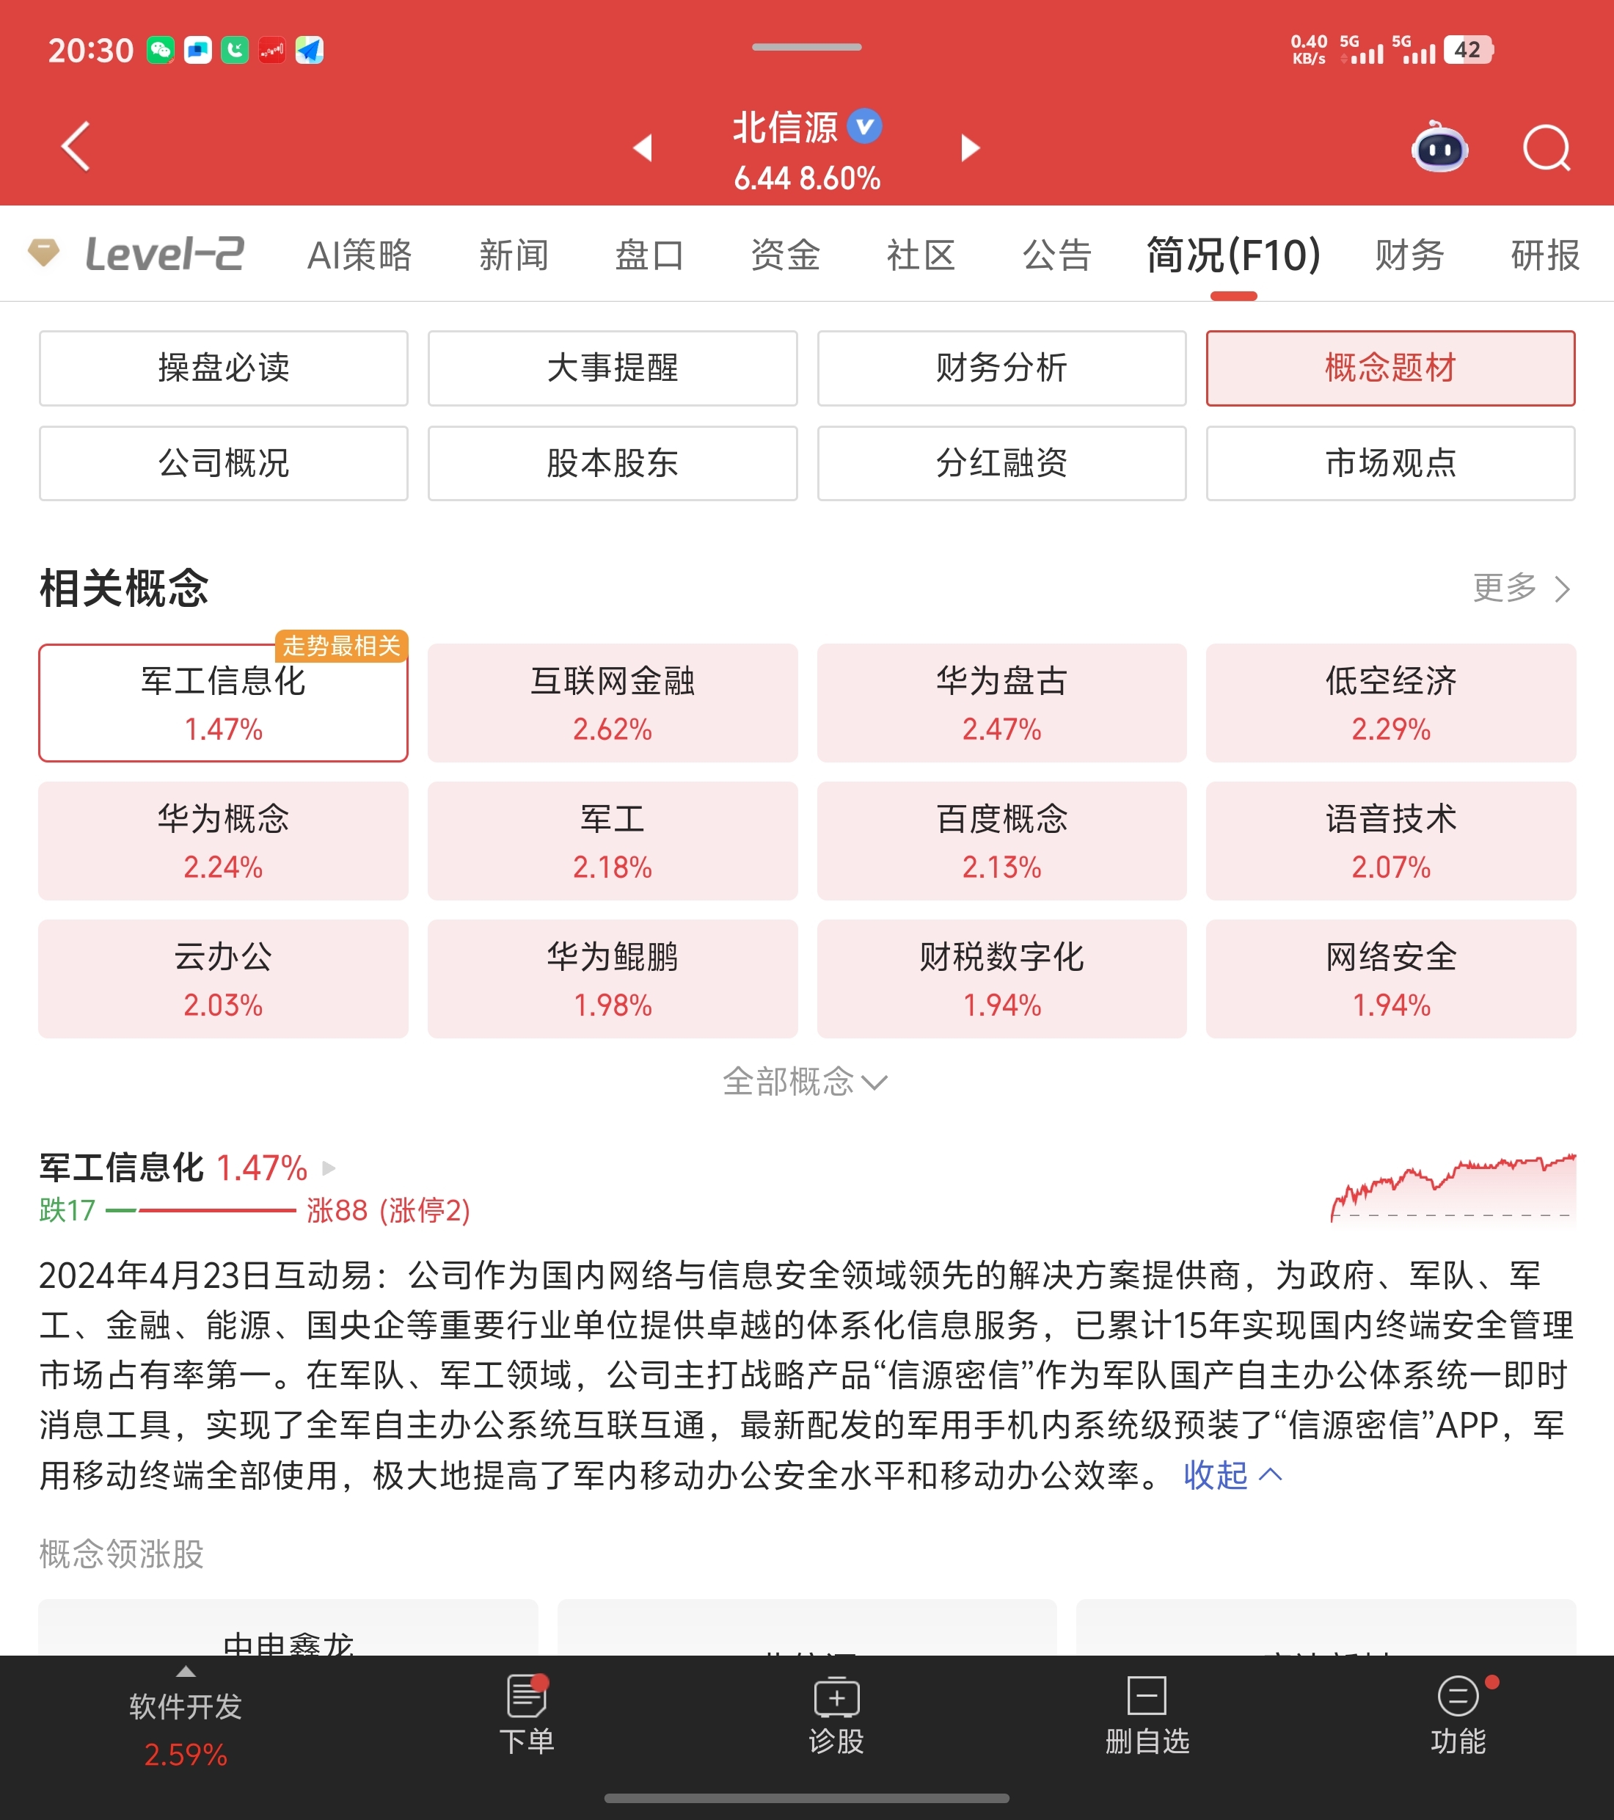Switch to the 盘口 tab

(650, 255)
